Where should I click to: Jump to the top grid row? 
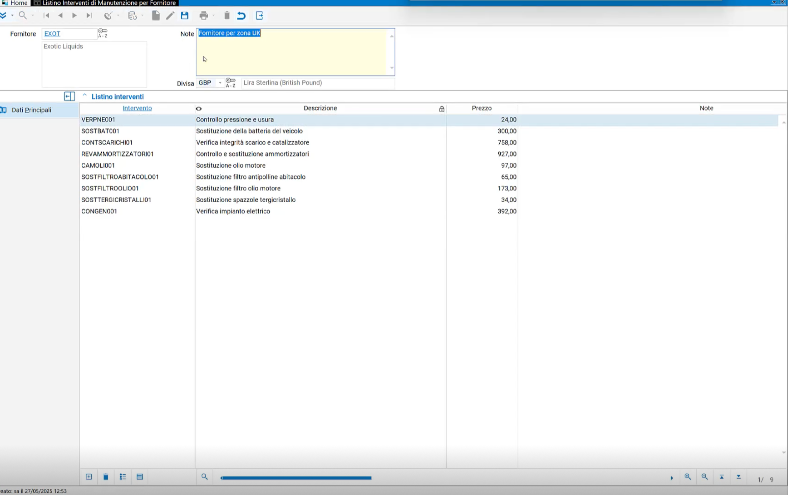click(721, 477)
